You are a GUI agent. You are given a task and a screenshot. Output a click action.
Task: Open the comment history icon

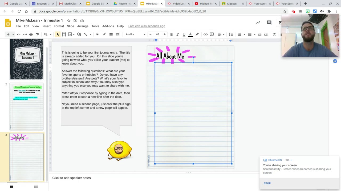click(269, 23)
